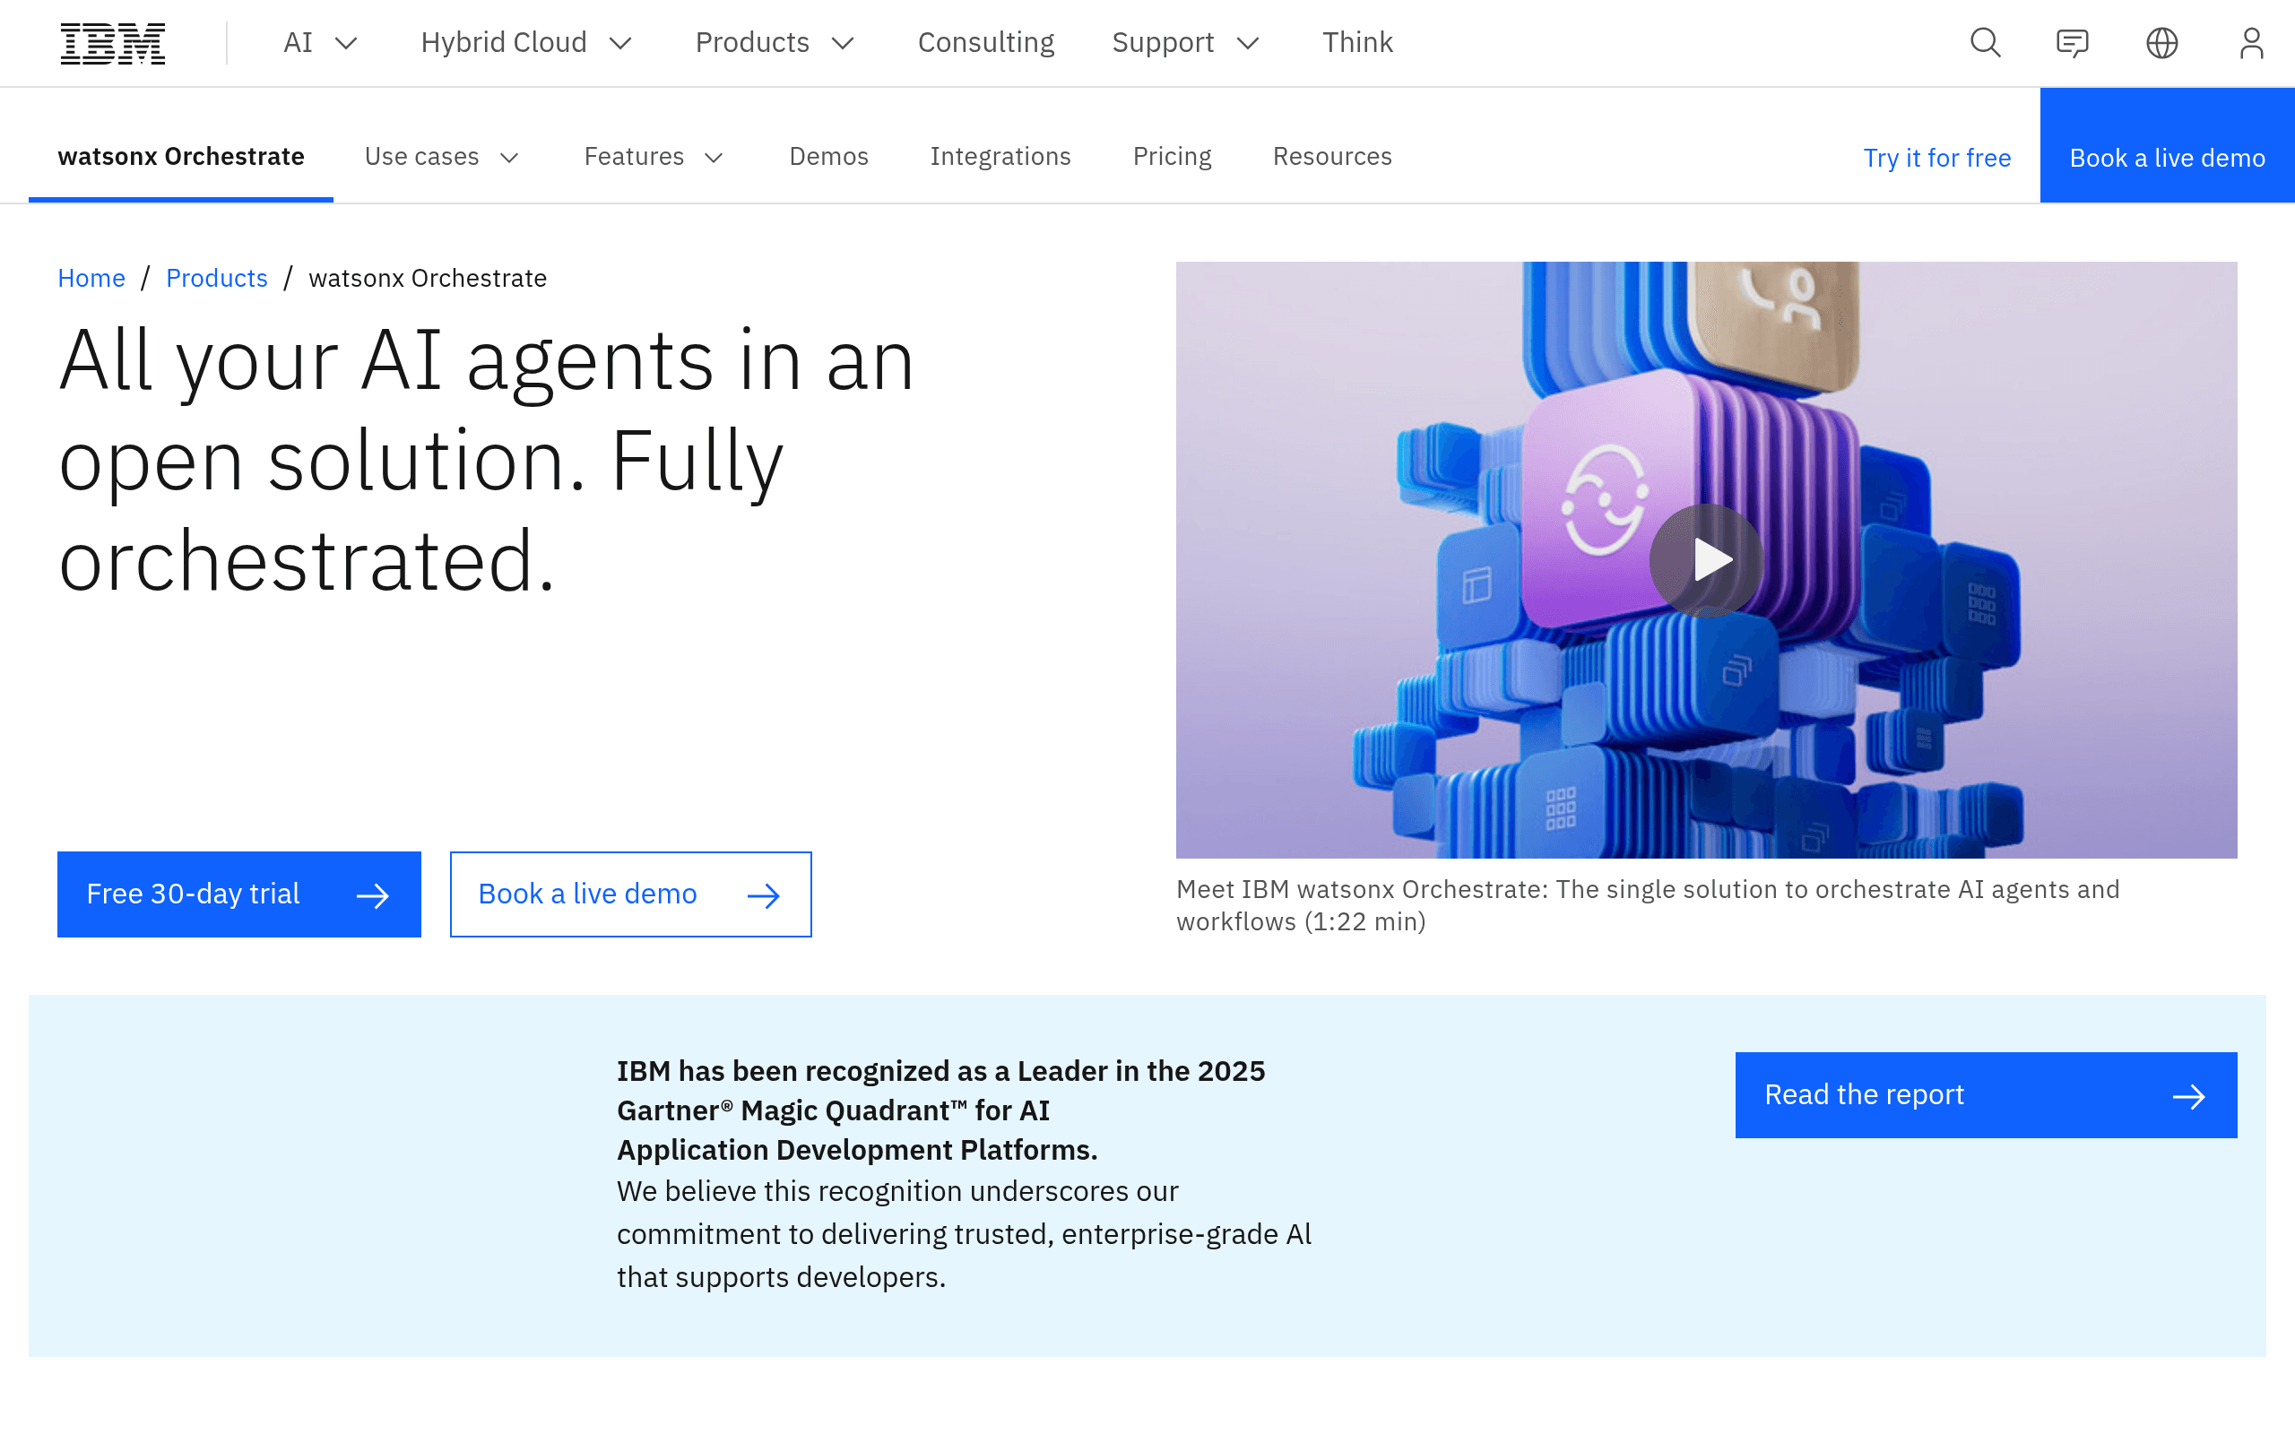Select the Consulting menu item

(x=985, y=43)
